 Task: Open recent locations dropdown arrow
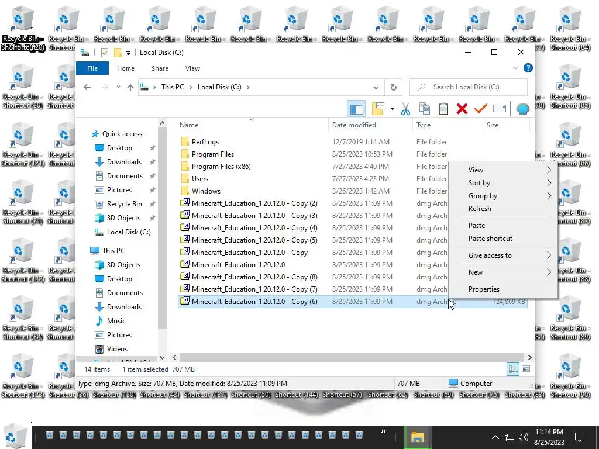tap(118, 87)
